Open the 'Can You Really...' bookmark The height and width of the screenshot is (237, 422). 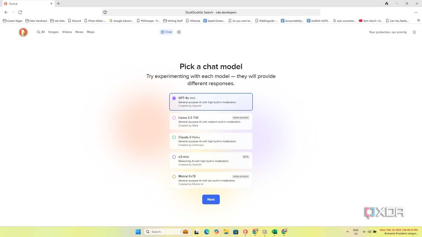397,21
